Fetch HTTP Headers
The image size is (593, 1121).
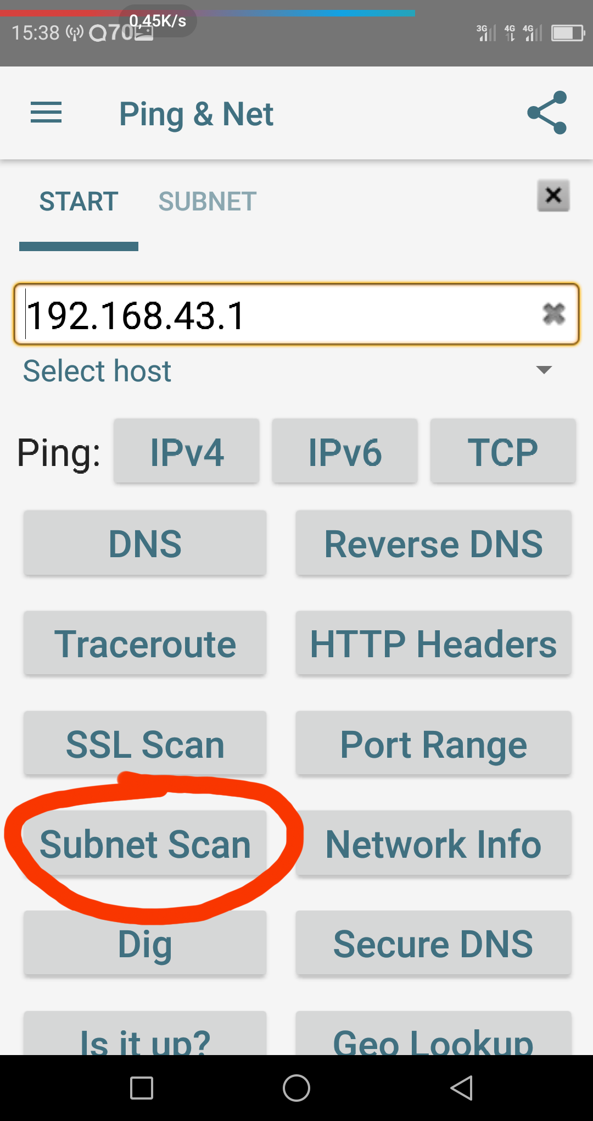[433, 643]
